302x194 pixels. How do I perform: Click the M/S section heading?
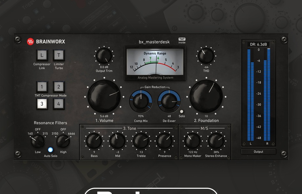pyautogui.click(x=205, y=128)
